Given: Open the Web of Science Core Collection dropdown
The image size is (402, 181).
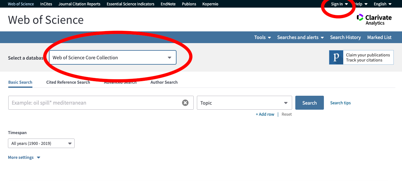Looking at the screenshot, I should point(113,58).
